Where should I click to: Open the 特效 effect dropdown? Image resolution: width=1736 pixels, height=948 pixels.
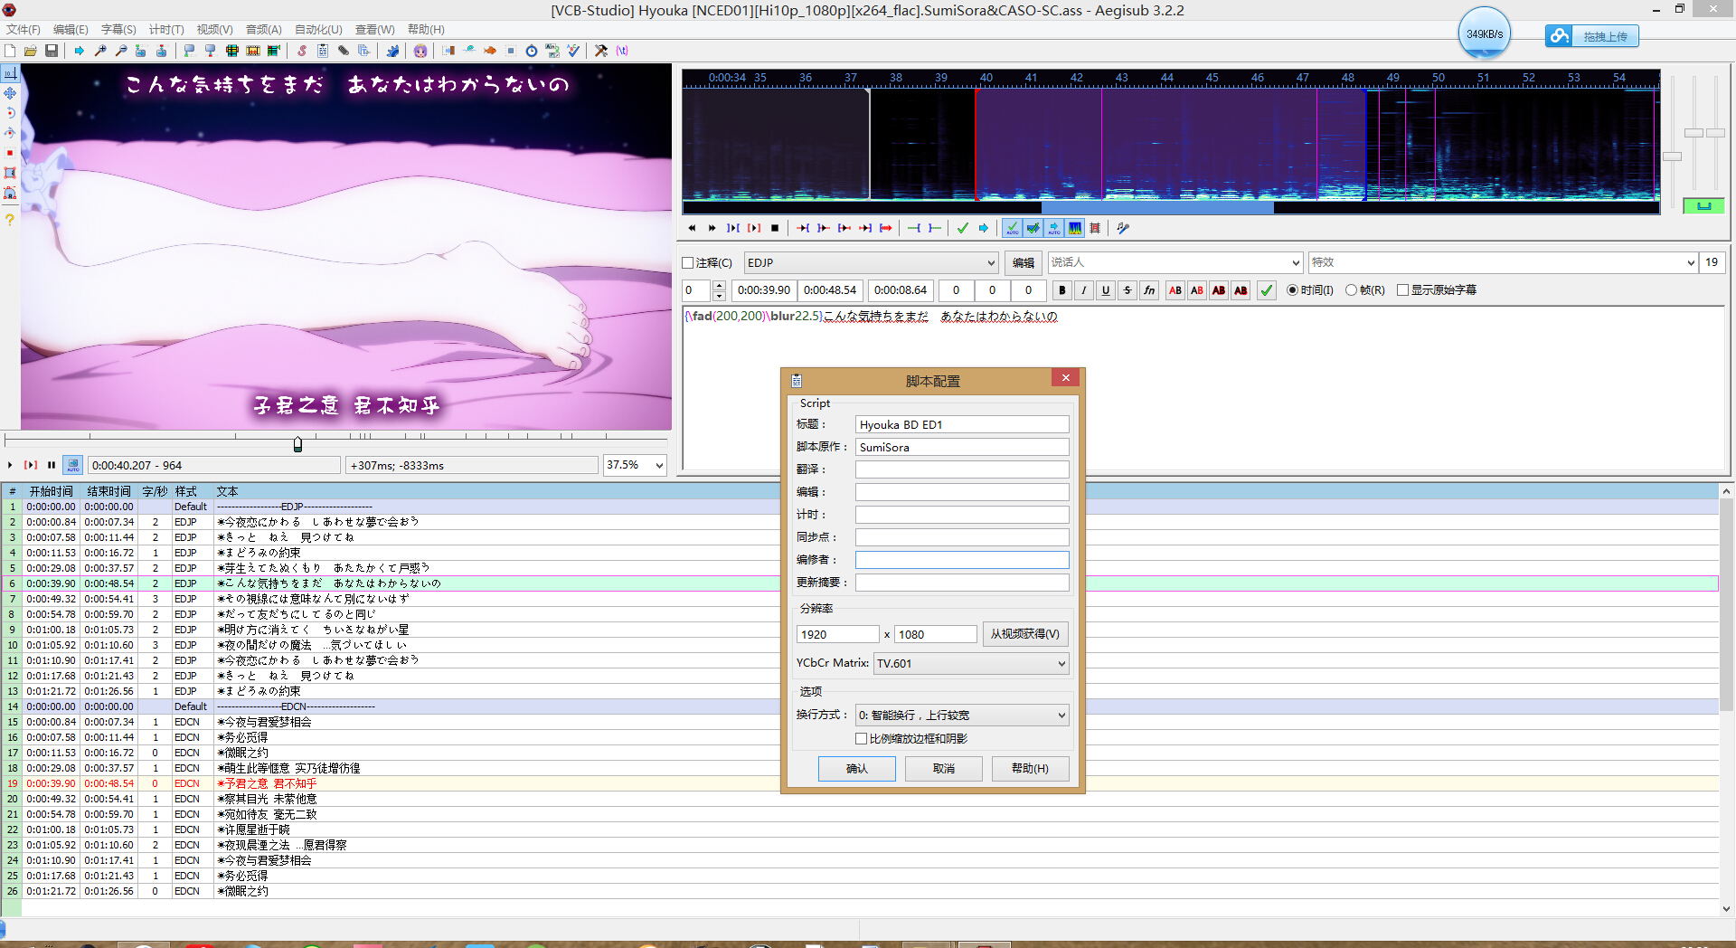point(1691,263)
